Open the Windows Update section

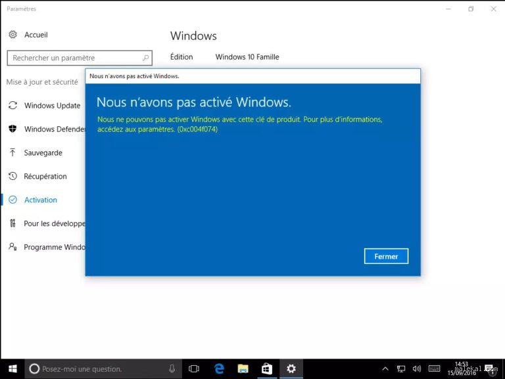tap(52, 106)
